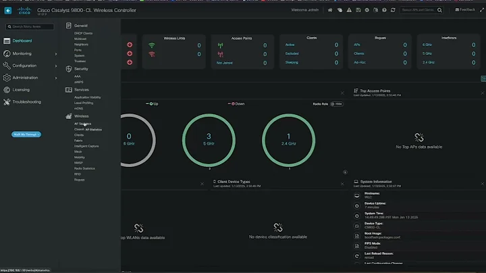Screen dimensions: 486x273
Task: Open preferences gear icon in top toolbar
Action: click(367, 10)
